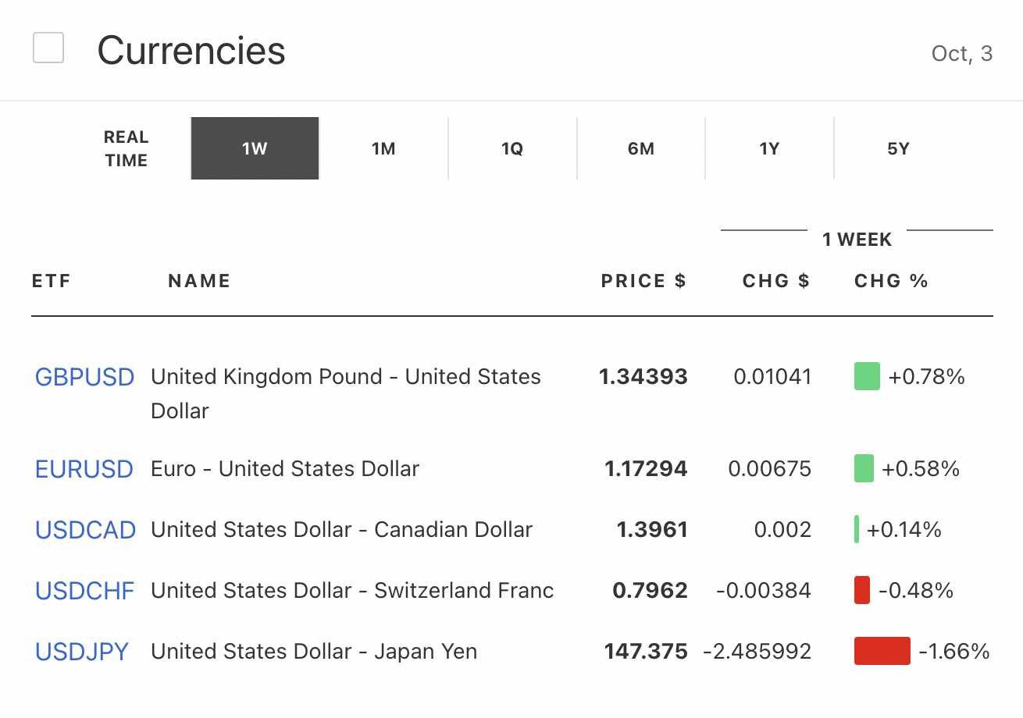Select the 6M time range tab
Image resolution: width=1023 pixels, height=718 pixels.
(641, 148)
